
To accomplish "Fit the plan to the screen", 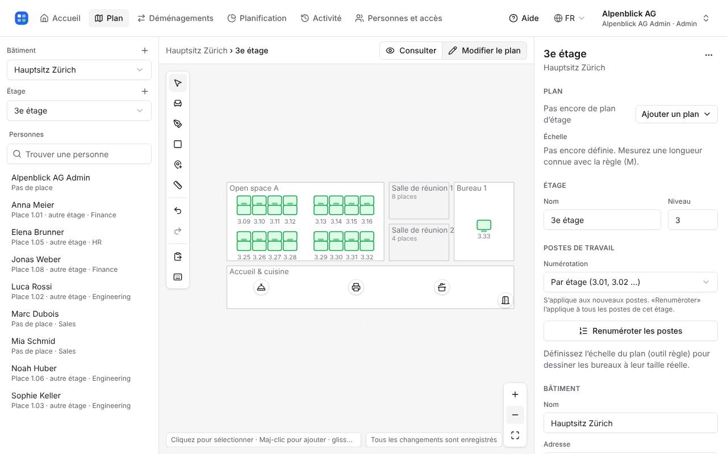I will pyautogui.click(x=515, y=435).
